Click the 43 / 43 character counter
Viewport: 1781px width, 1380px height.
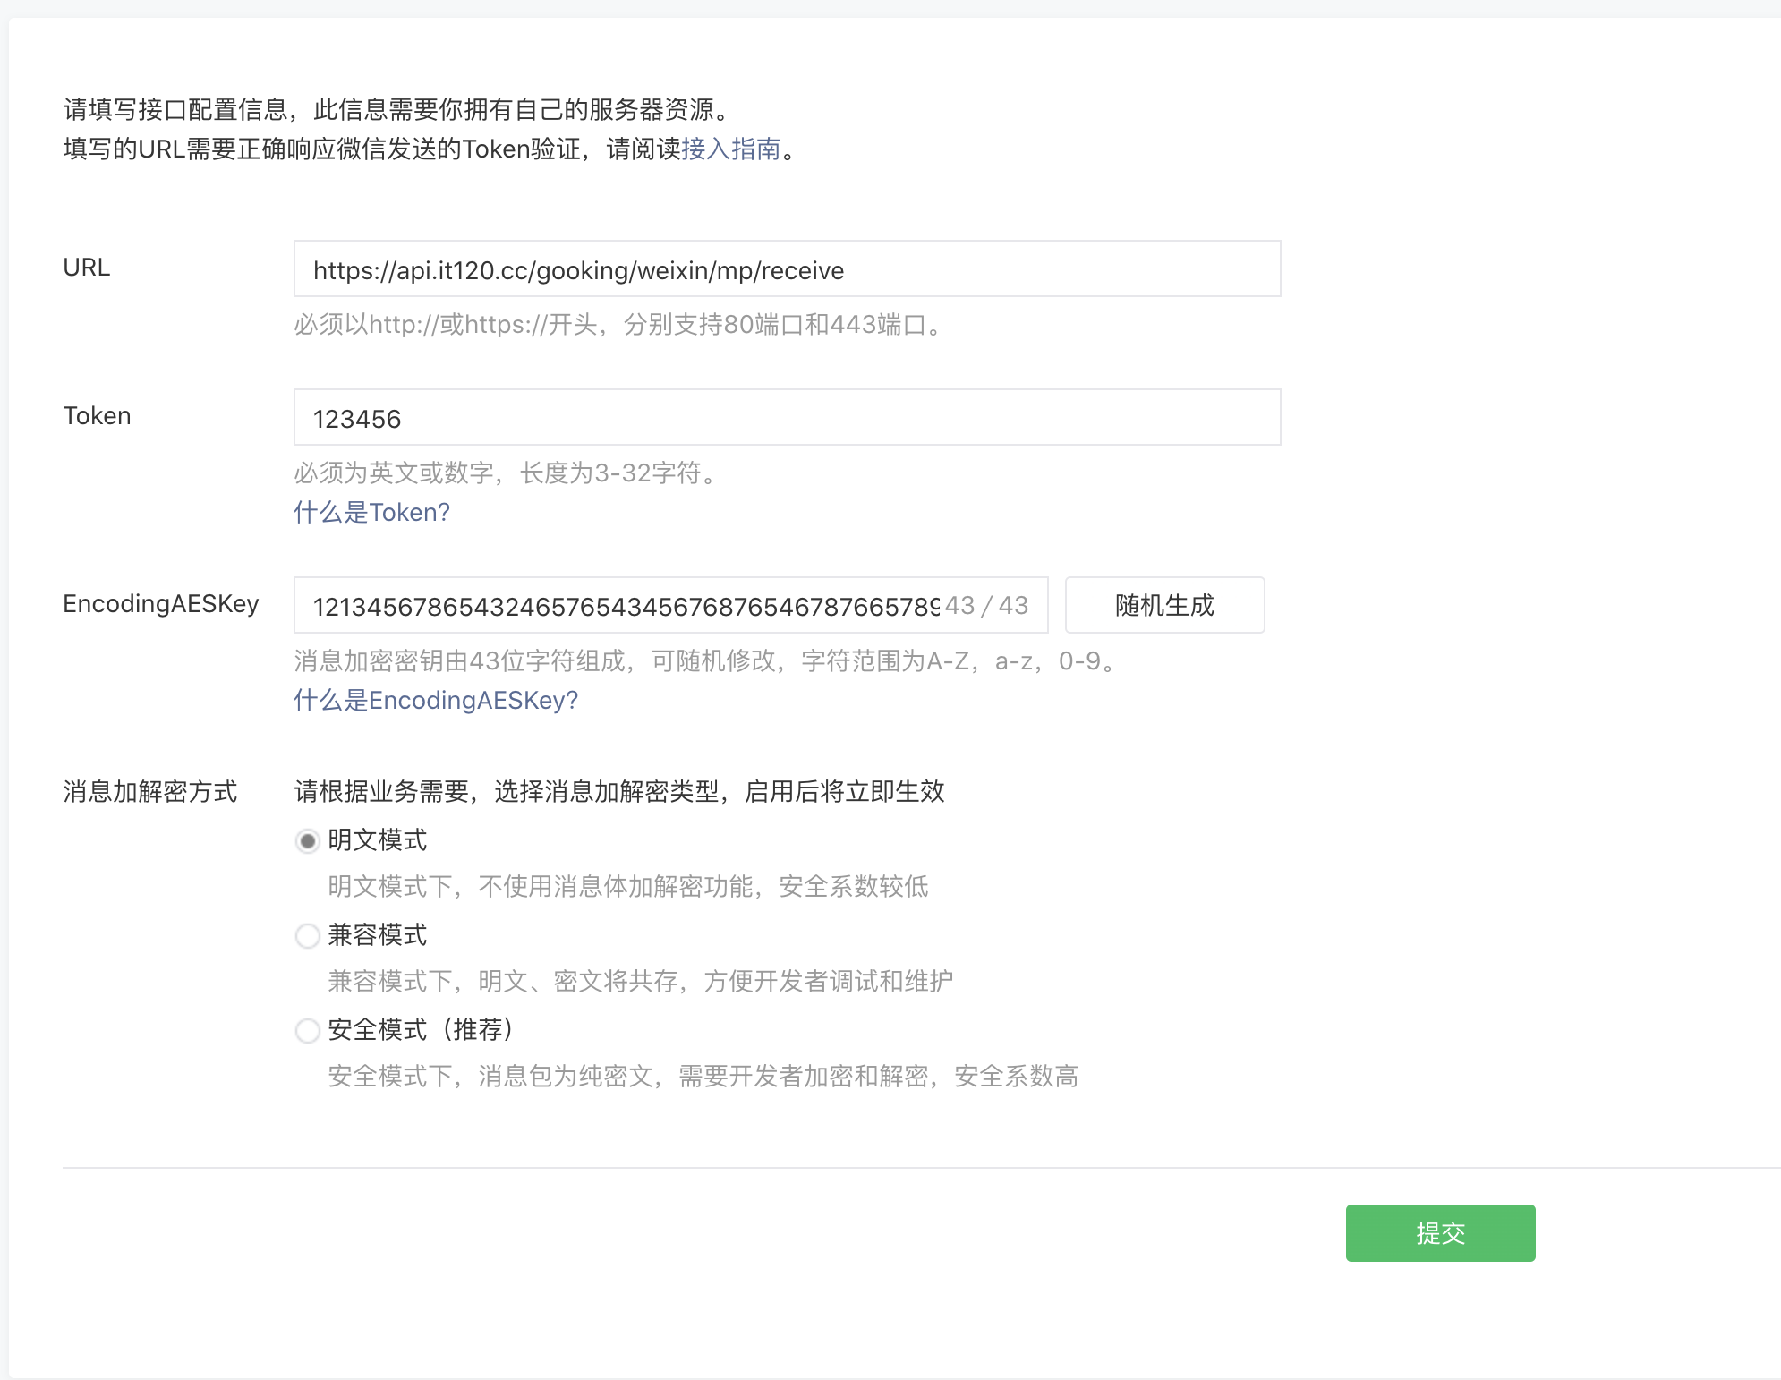(987, 606)
